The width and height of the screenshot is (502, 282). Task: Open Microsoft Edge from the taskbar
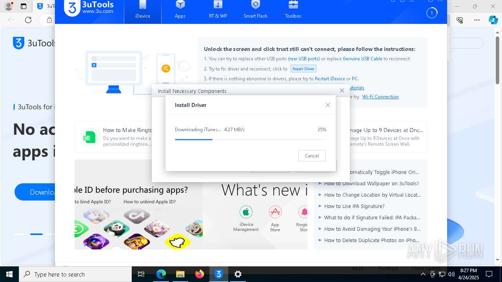[161, 274]
